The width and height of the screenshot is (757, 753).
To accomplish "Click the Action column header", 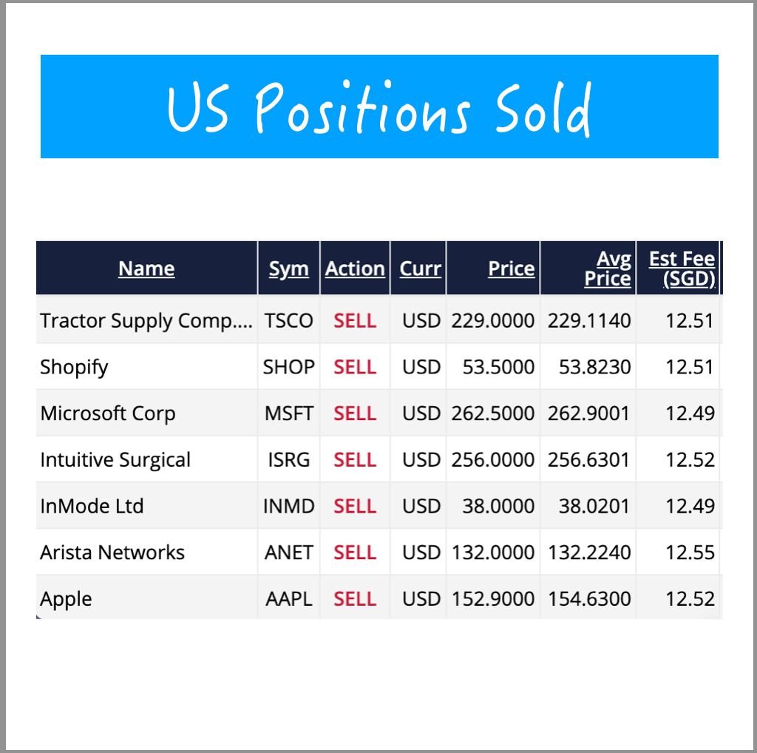I will (355, 269).
